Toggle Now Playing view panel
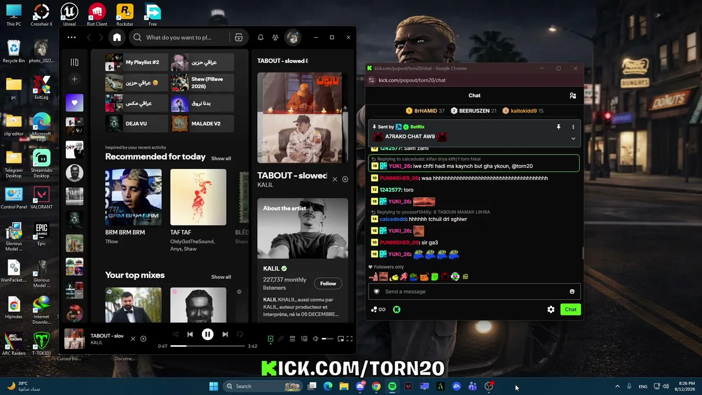Screen dimensions: 702x395 270,339
